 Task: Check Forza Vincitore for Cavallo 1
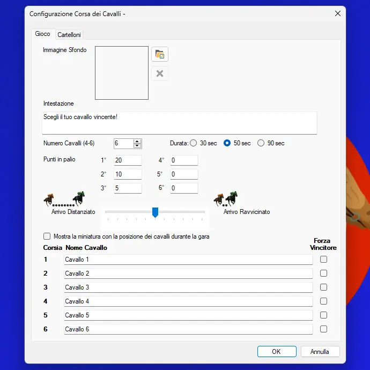pos(323,260)
